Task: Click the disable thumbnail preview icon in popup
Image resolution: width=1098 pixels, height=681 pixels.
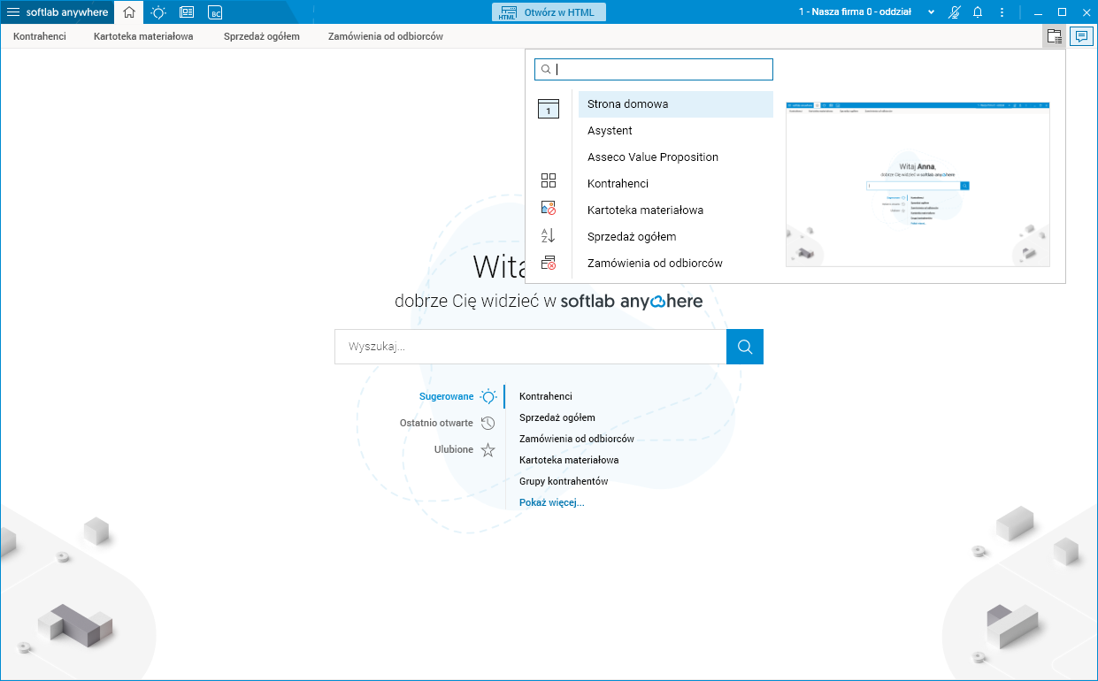Action: pyautogui.click(x=549, y=208)
